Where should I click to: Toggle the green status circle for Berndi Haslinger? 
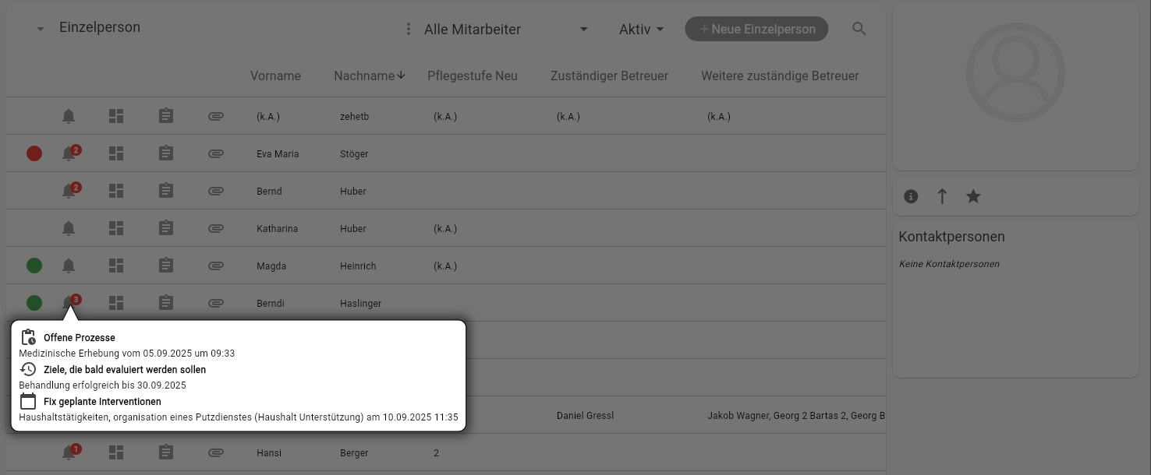tap(34, 302)
